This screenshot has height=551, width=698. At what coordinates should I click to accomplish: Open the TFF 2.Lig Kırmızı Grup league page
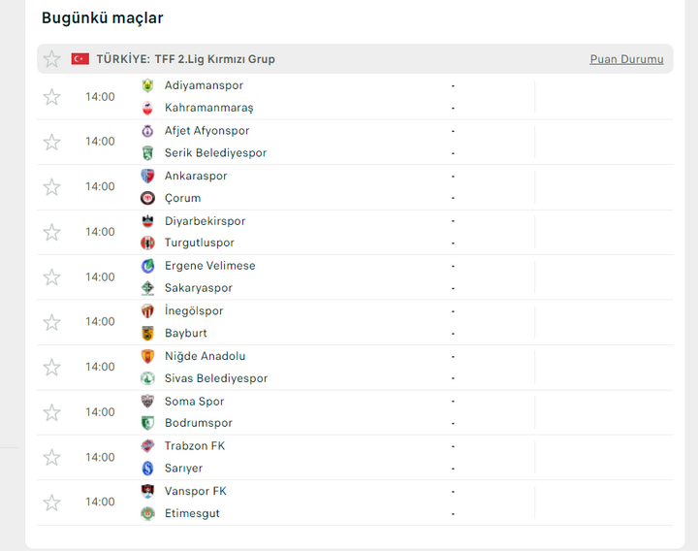coord(185,59)
